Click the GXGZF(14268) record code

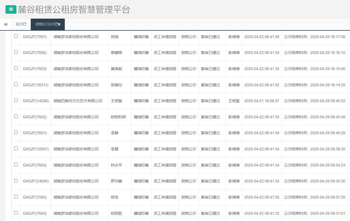pyautogui.click(x=35, y=101)
